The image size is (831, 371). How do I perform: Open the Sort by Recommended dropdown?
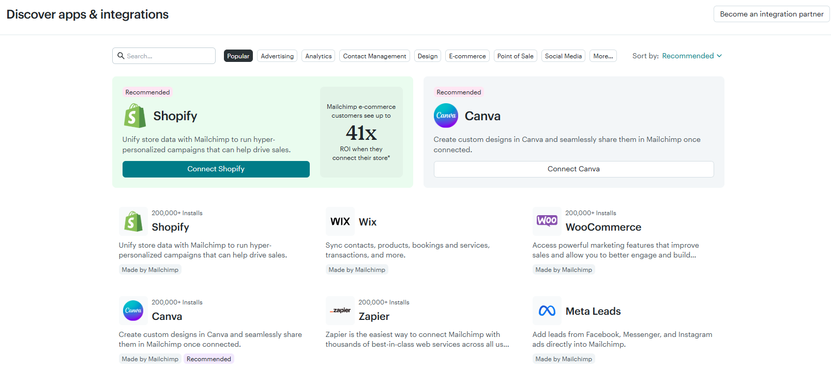(692, 56)
